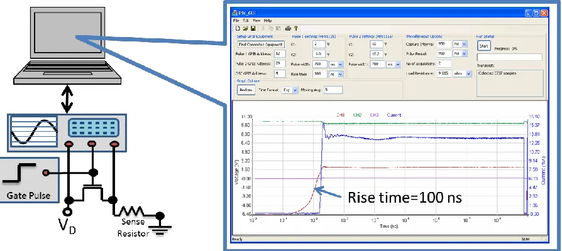Click the Load Resistance value field
The height and width of the screenshot is (251, 562).
point(444,73)
